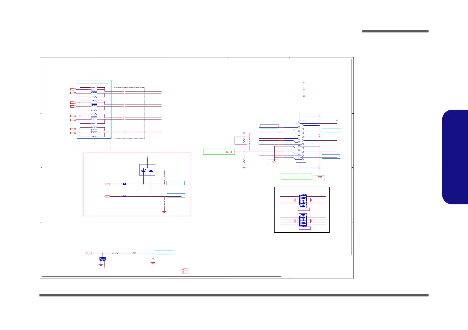Click the lower bidirectional port in magenta frame
Screen dimensions: 468x330
108,196
